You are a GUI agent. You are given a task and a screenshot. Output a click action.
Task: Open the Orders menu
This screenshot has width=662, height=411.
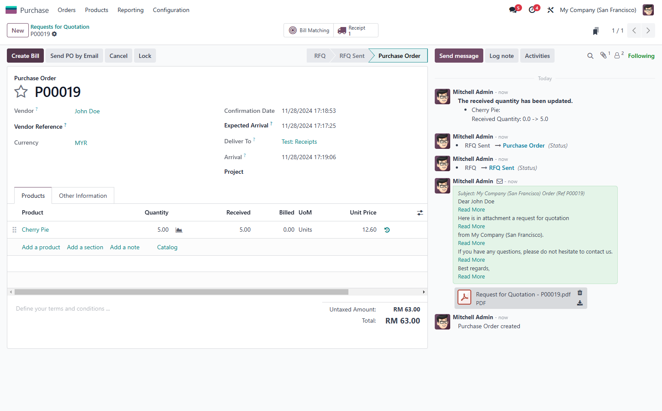(67, 10)
